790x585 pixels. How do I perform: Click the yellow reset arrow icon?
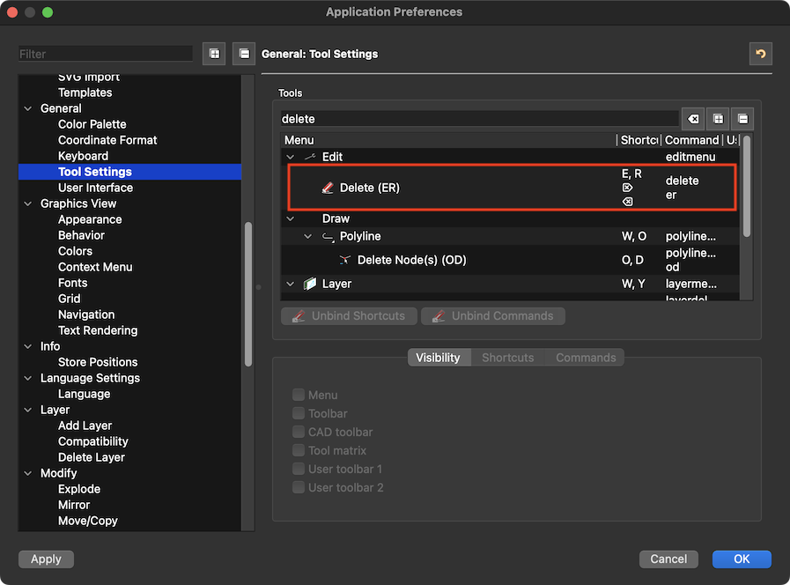(760, 54)
